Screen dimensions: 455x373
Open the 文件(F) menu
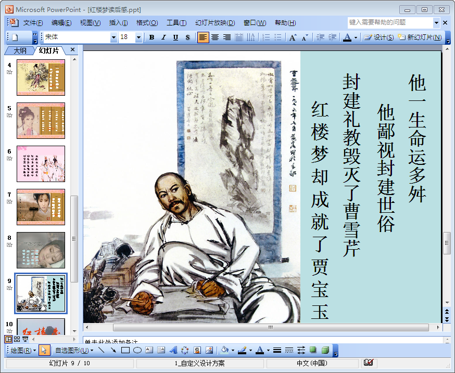pos(33,23)
